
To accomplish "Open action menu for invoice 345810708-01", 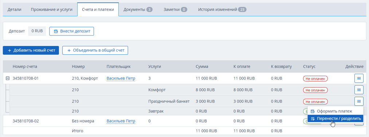I will click(359, 78).
